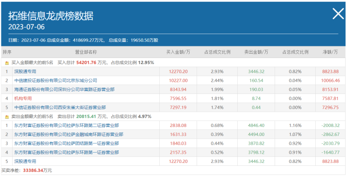Click the date subtitle 2023-07-06 under the title
The image size is (347, 177).
(27, 27)
